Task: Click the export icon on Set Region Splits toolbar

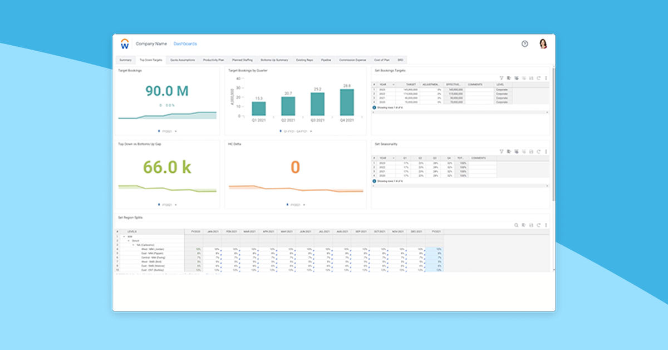Action: 523,225
